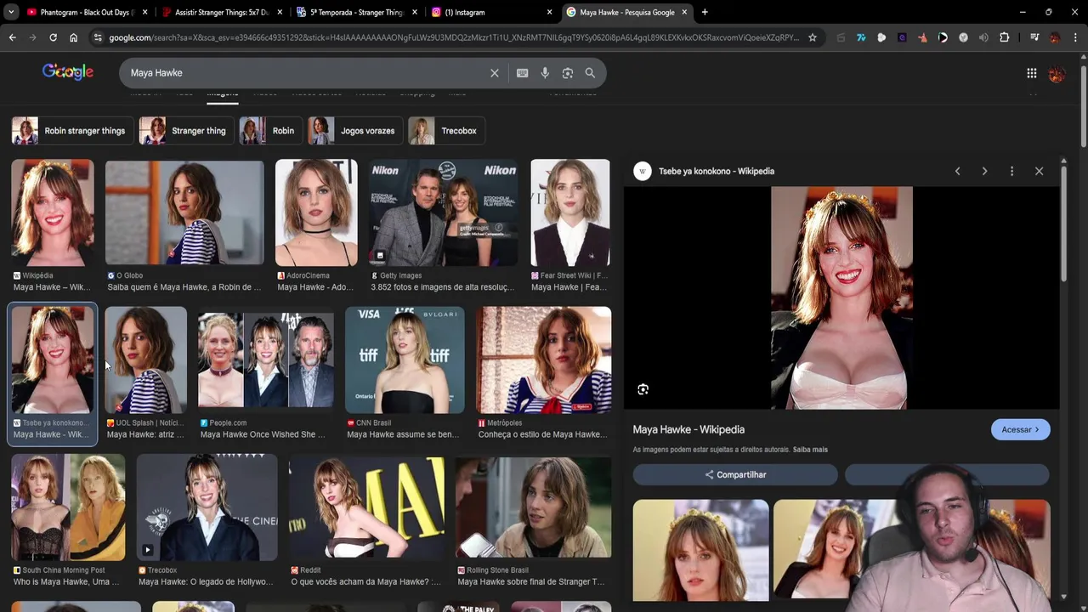The width and height of the screenshot is (1088, 612).
Task: Clear the search query with X
Action: (x=495, y=73)
